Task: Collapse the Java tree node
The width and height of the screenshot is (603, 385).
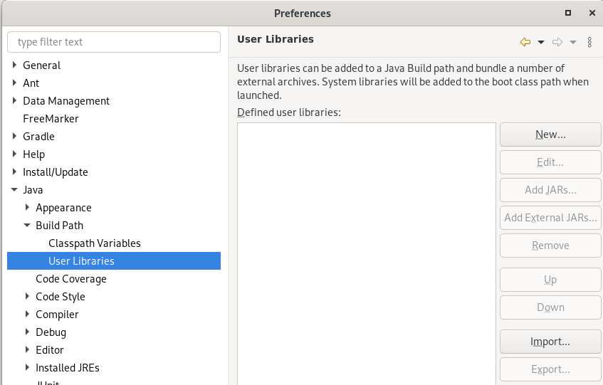Action: tap(15, 190)
